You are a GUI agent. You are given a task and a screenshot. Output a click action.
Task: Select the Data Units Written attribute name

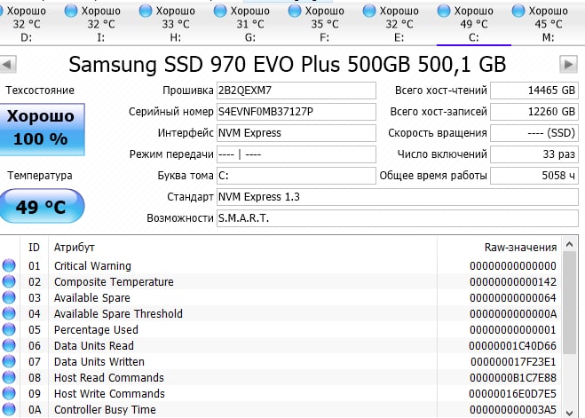[x=99, y=362]
